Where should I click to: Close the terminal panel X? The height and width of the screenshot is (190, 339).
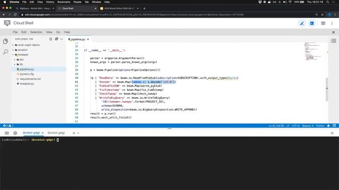tap(332, 133)
